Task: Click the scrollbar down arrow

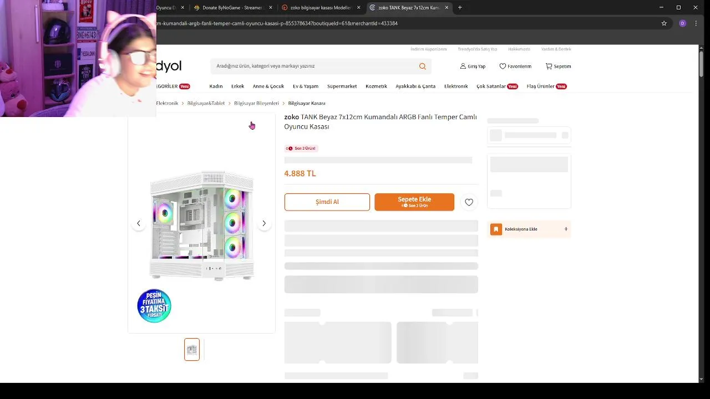Action: 702,379
